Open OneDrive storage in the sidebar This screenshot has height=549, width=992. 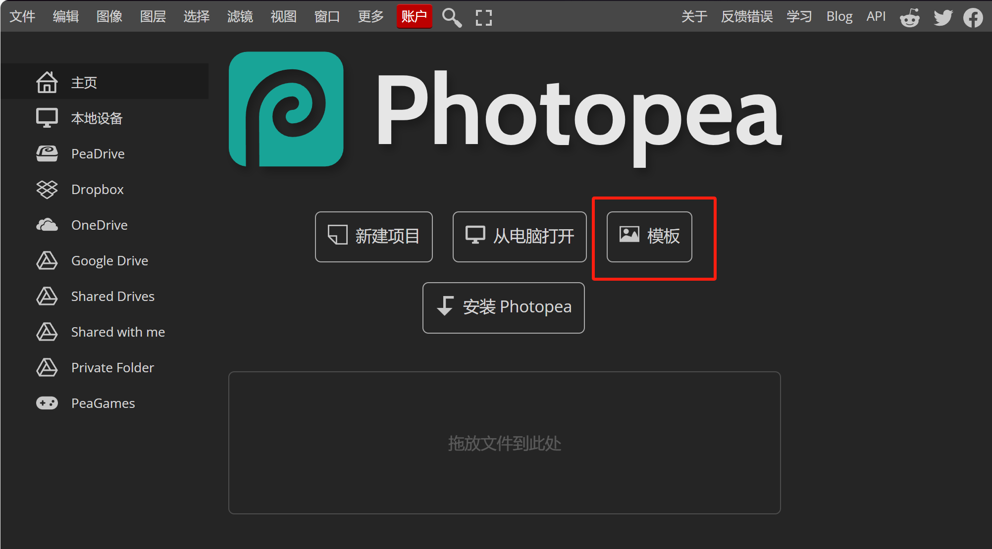coord(100,225)
